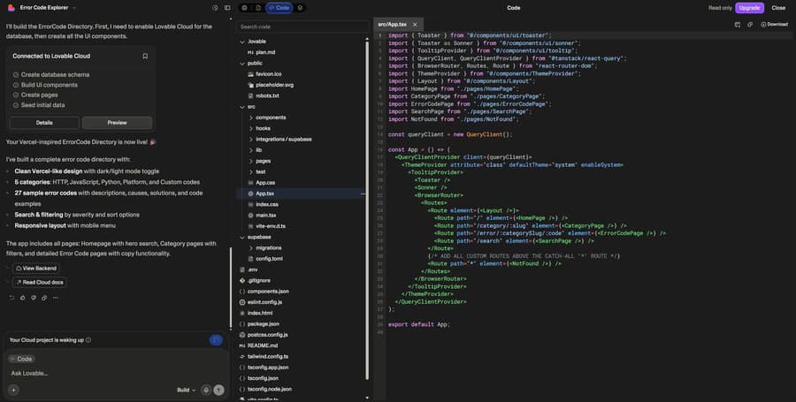This screenshot has width=796, height=402.
Task: Open robots.txt file
Action: click(x=263, y=95)
